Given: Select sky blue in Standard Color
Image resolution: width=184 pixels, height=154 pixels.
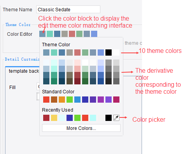Looking at the screenshot, I should coord(77,100).
